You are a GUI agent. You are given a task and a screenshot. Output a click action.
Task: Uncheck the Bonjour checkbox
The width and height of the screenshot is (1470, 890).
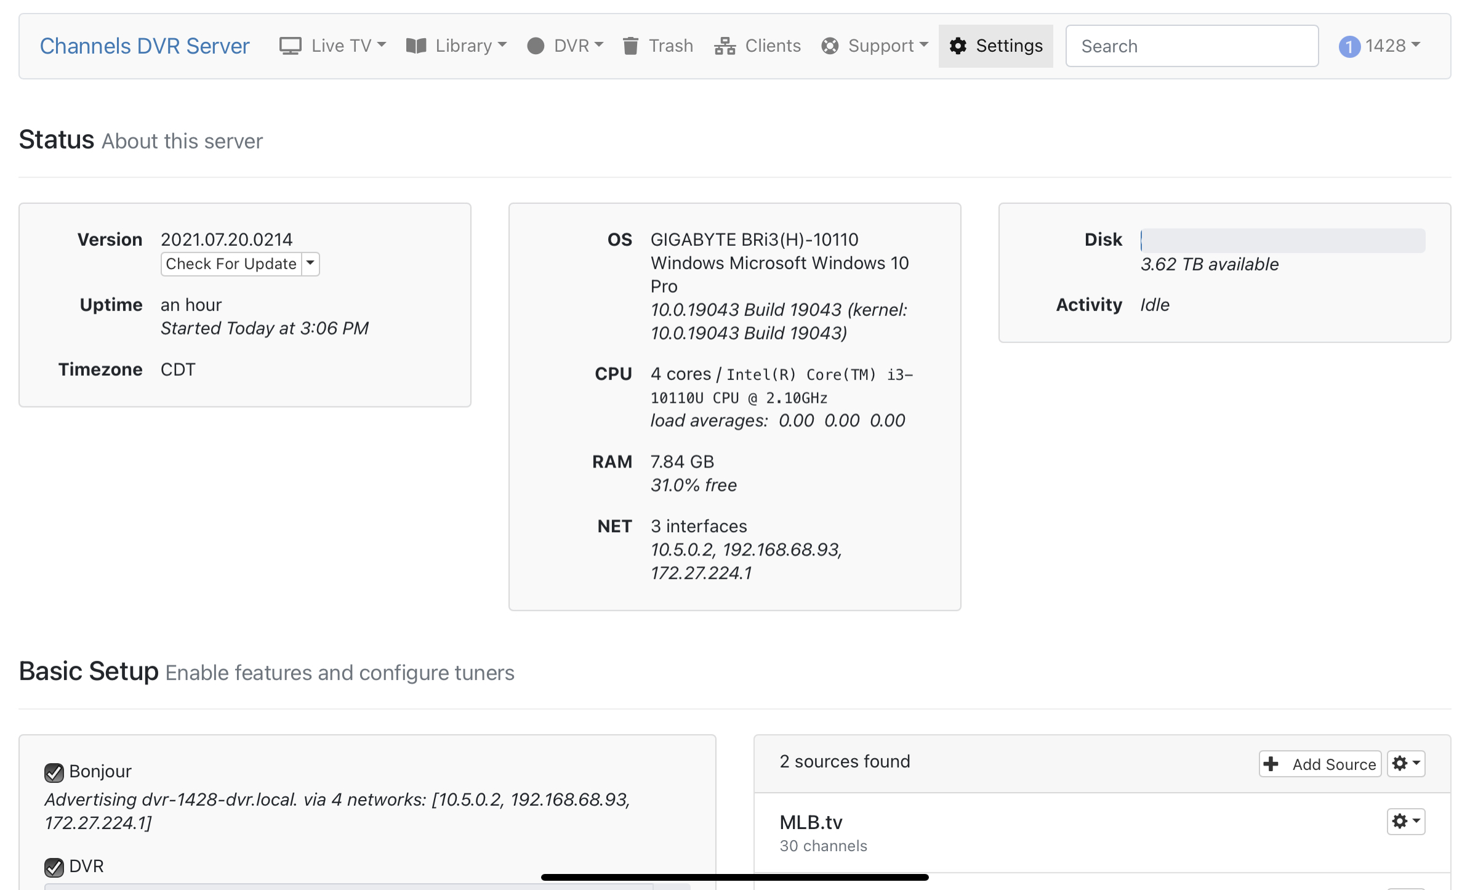coord(54,772)
